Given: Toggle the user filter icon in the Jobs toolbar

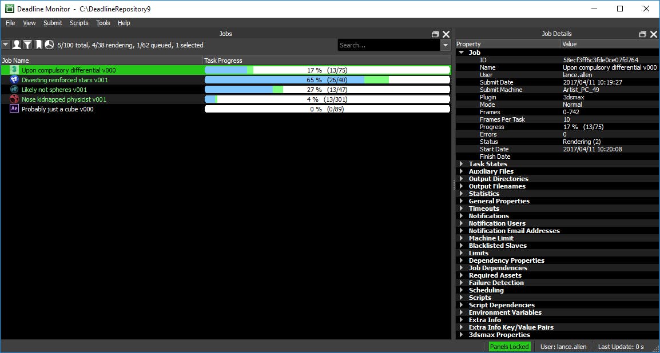Looking at the screenshot, I should click(x=17, y=45).
